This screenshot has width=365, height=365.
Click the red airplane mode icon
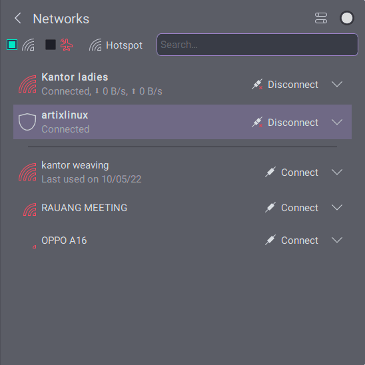click(67, 45)
